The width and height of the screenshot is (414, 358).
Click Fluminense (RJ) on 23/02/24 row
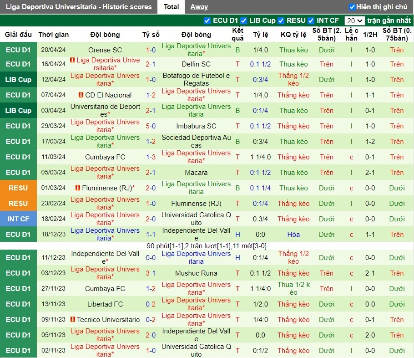[x=196, y=203]
